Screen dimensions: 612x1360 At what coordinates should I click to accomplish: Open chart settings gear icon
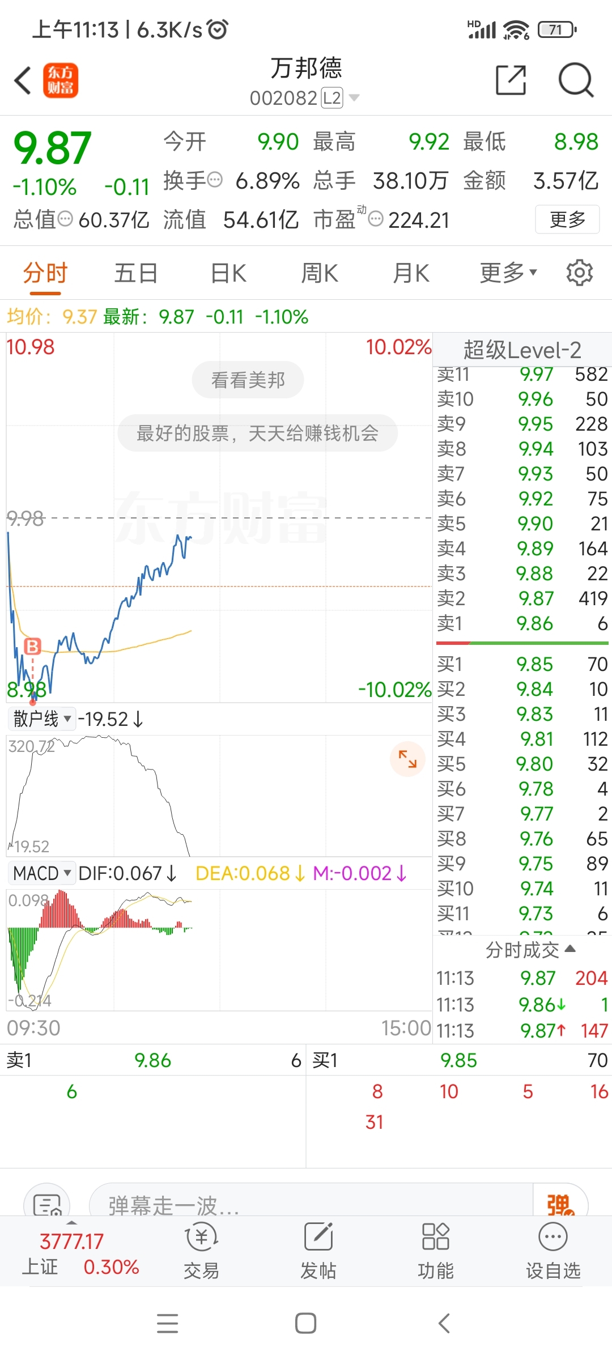579,273
